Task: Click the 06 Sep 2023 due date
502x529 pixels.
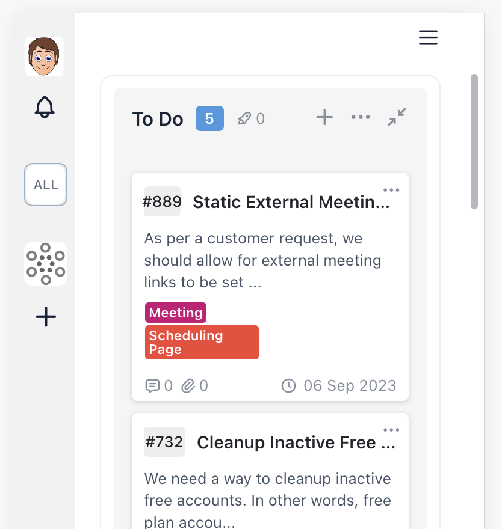Action: pos(339,385)
